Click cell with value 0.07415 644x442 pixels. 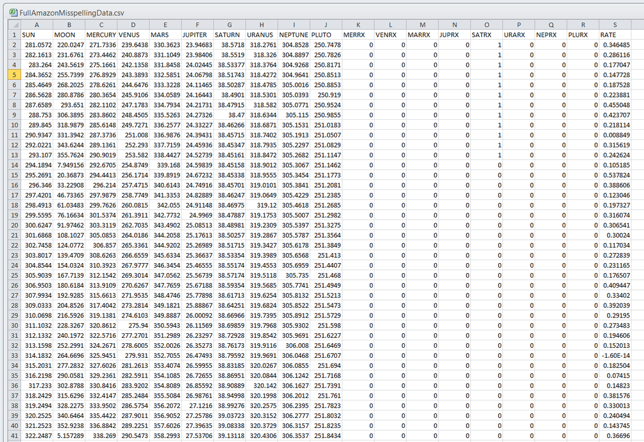[x=615, y=375]
